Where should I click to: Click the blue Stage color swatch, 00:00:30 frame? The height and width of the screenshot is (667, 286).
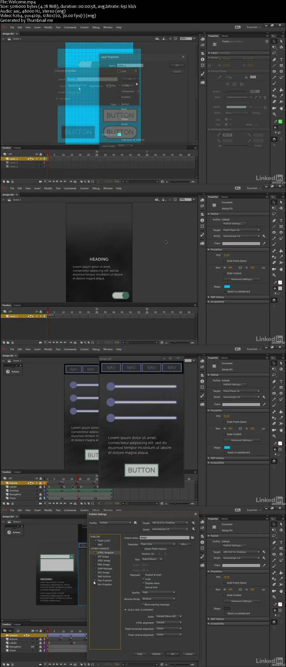pyautogui.click(x=227, y=286)
